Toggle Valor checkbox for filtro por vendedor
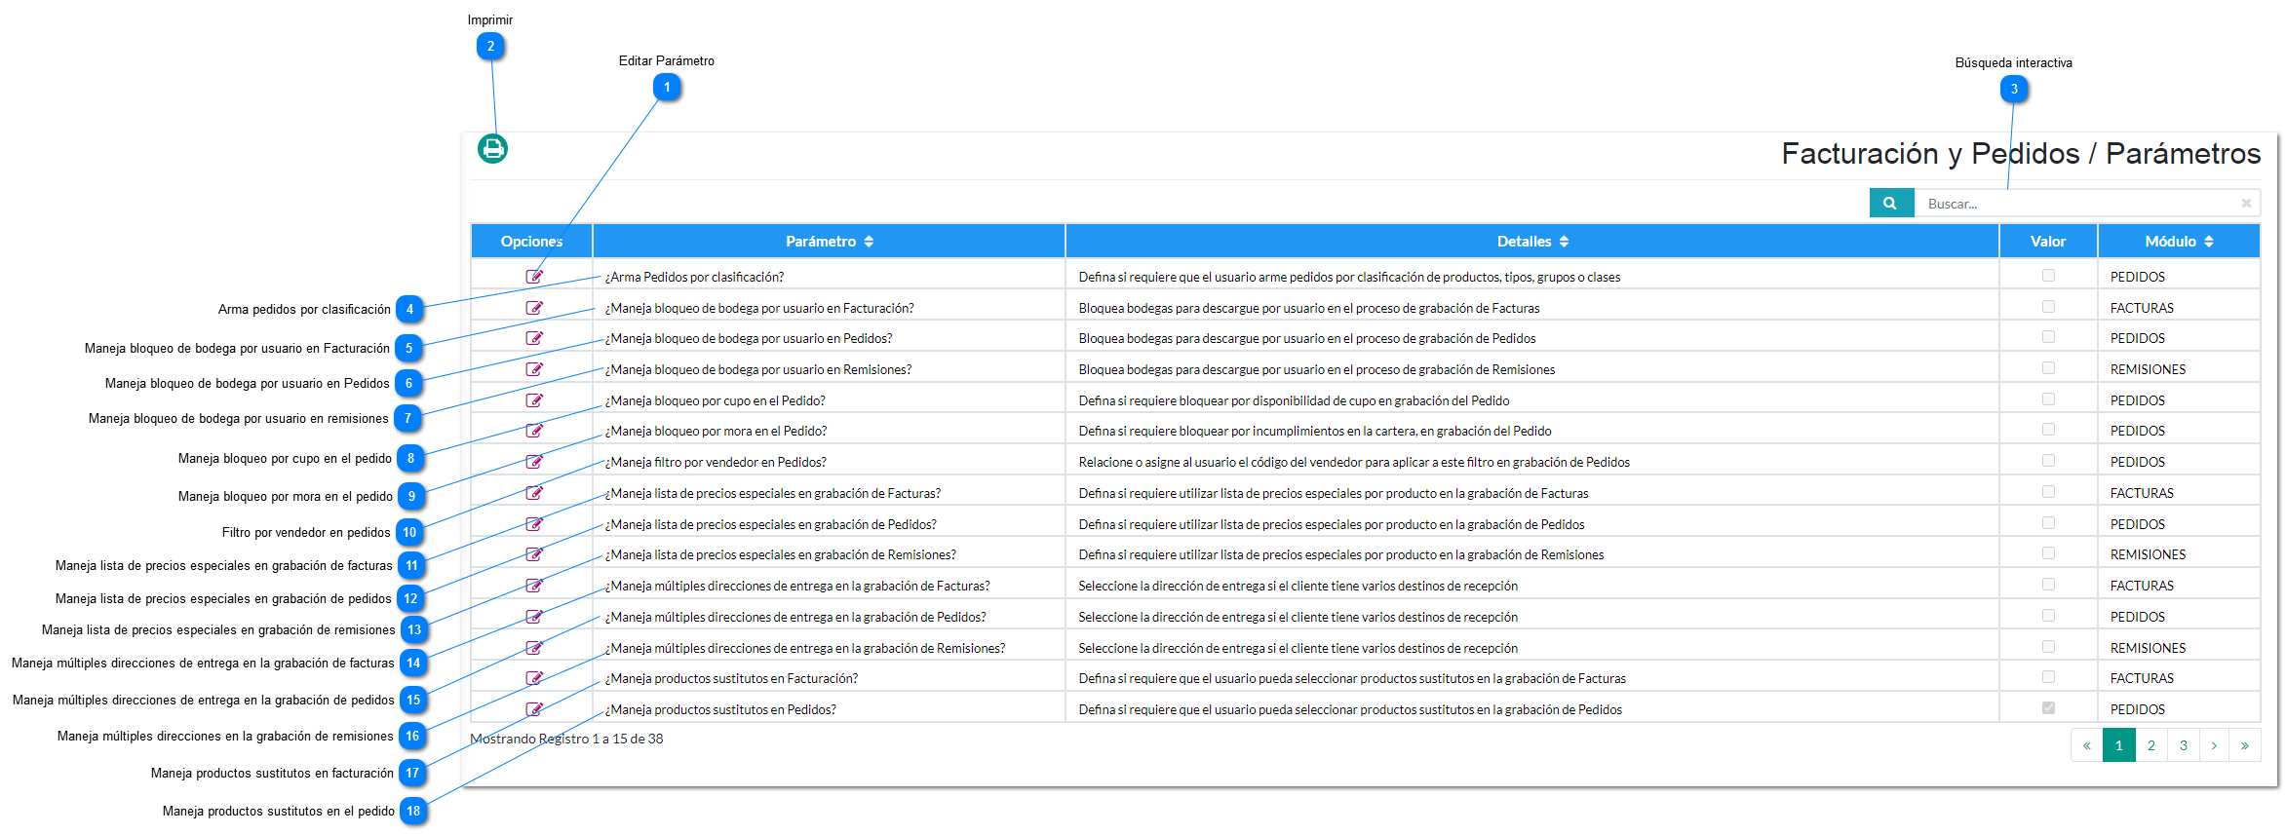Viewport: 2286px width, 835px height. 2048,461
